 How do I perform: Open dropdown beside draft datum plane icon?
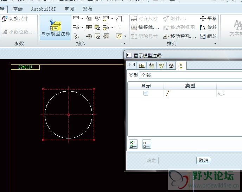125,36
